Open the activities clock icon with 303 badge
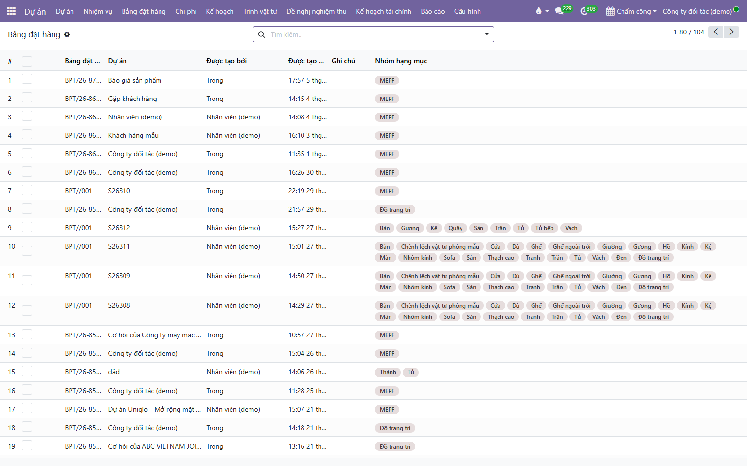This screenshot has height=466, width=747. point(585,11)
